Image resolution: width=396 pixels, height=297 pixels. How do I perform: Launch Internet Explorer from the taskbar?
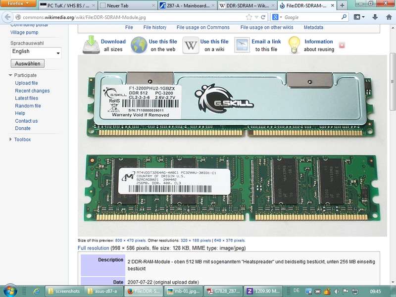[36, 291]
